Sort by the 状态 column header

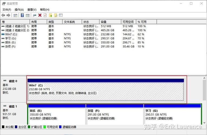[x=91, y=22]
